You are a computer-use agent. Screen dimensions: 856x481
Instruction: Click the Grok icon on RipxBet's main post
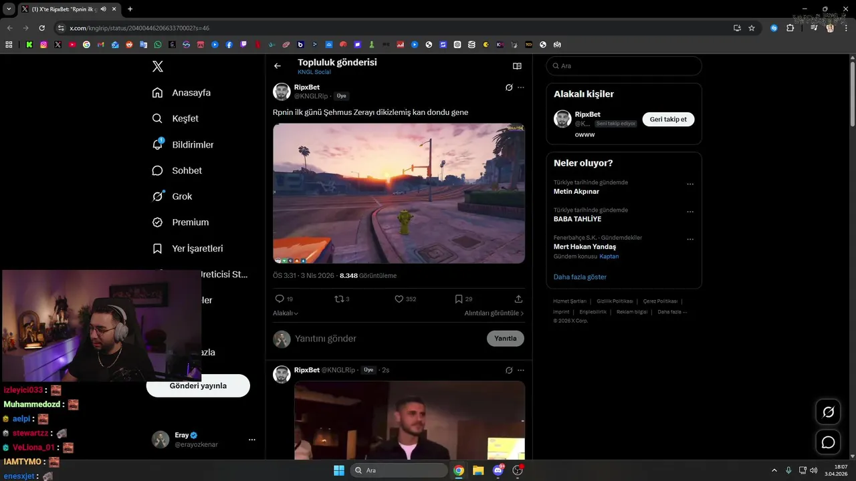509,88
